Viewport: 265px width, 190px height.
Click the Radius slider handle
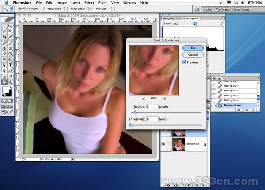coord(136,113)
